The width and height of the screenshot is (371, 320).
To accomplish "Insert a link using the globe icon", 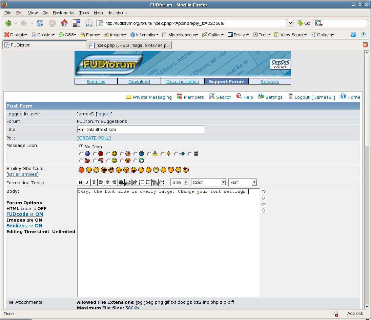I will [121, 182].
